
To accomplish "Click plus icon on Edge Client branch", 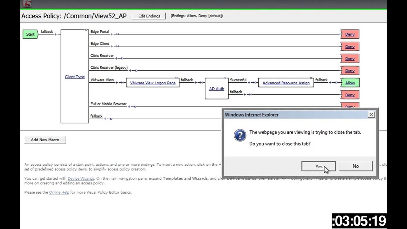I will 112,46.
